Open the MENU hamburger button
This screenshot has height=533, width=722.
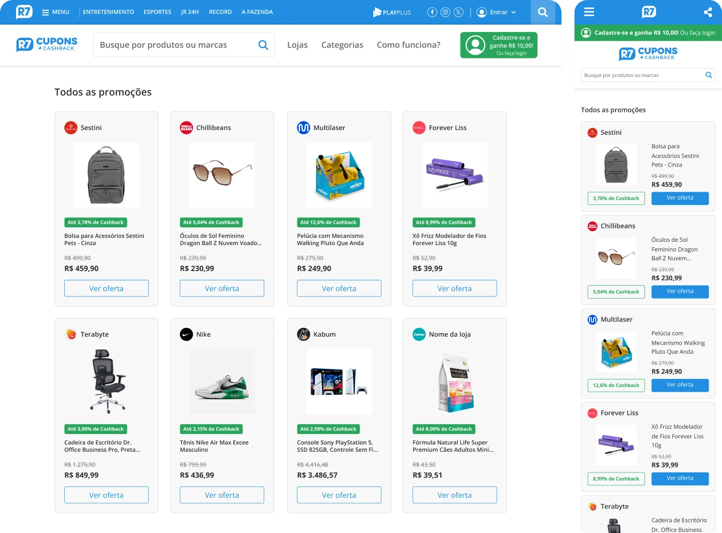click(x=56, y=12)
